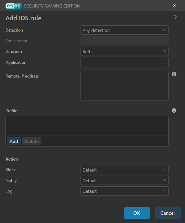
Task: Click the "Block" label
Action: [11, 170]
